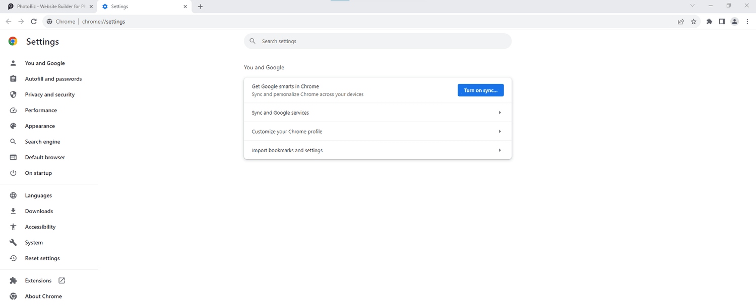Open the Extensions puzzle icon in toolbar
The height and width of the screenshot is (308, 756).
pyautogui.click(x=709, y=22)
